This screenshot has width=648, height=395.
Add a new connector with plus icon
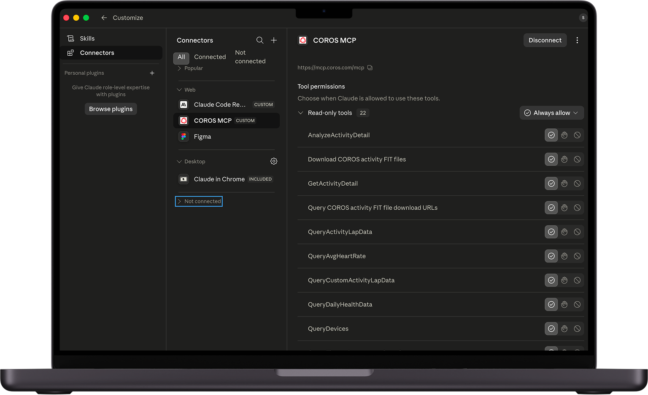pos(274,40)
